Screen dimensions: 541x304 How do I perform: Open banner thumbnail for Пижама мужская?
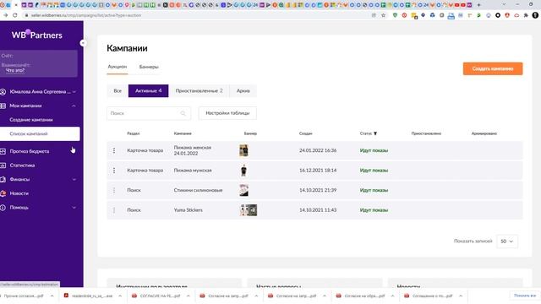tap(243, 171)
